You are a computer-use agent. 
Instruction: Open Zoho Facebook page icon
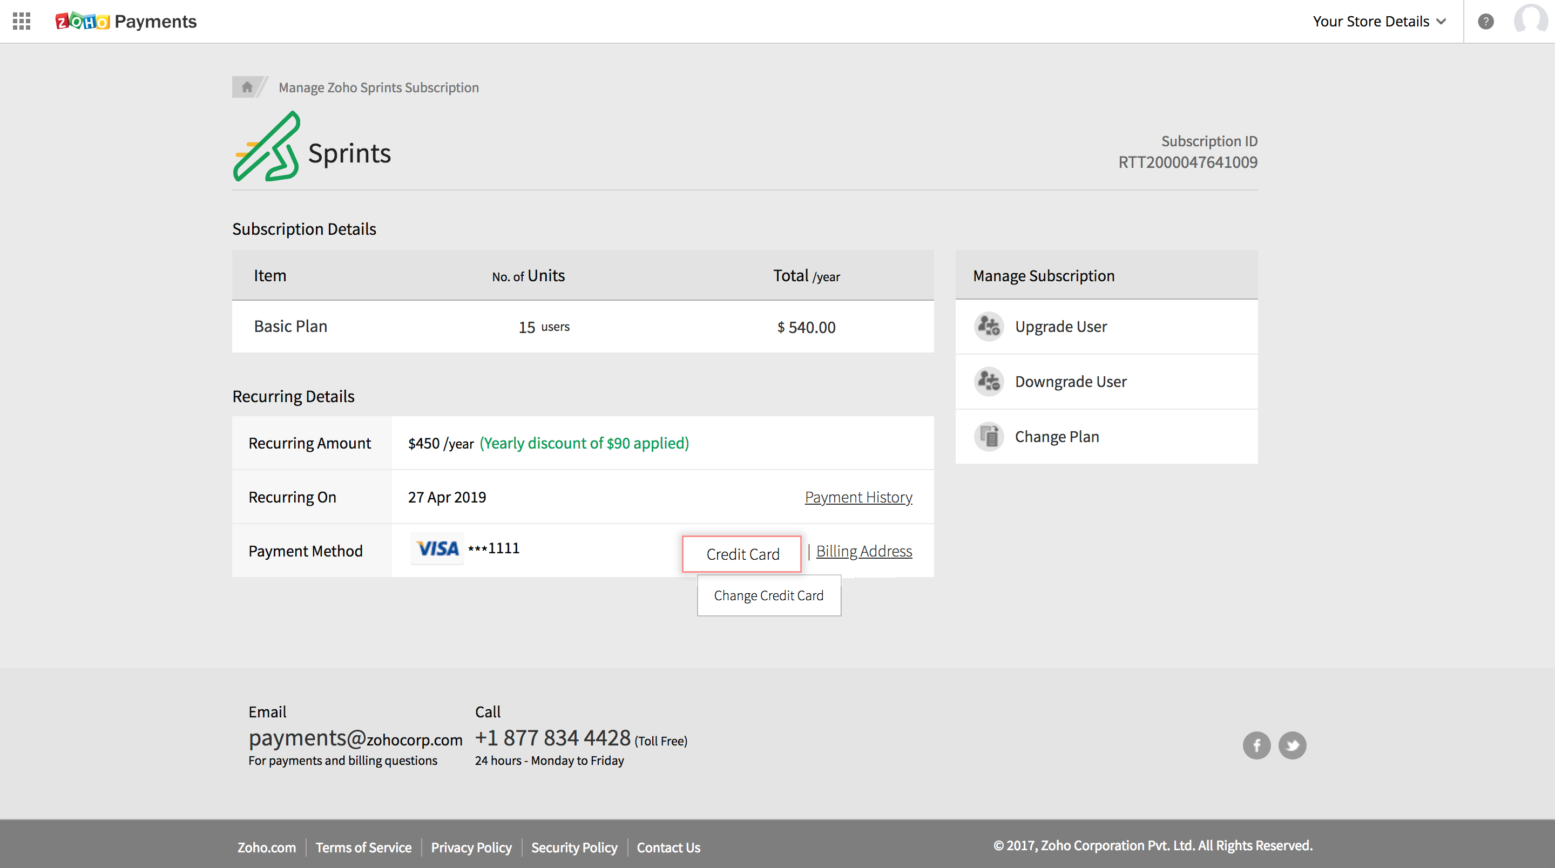point(1256,745)
